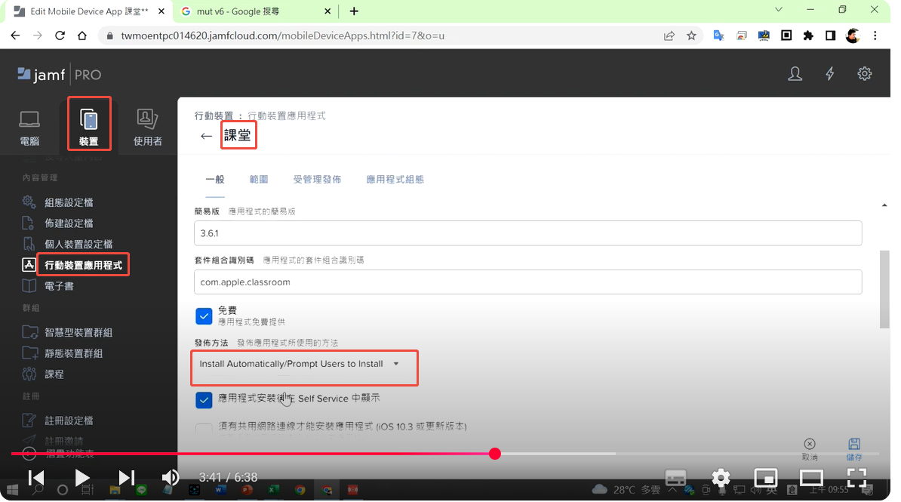Viewport: 901px width, 502px height.
Task: Click the Jamf Pro account user icon
Action: [x=795, y=74]
